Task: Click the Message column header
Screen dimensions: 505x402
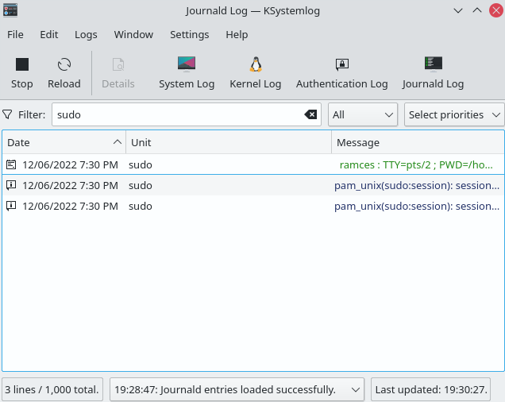Action: pyautogui.click(x=418, y=142)
